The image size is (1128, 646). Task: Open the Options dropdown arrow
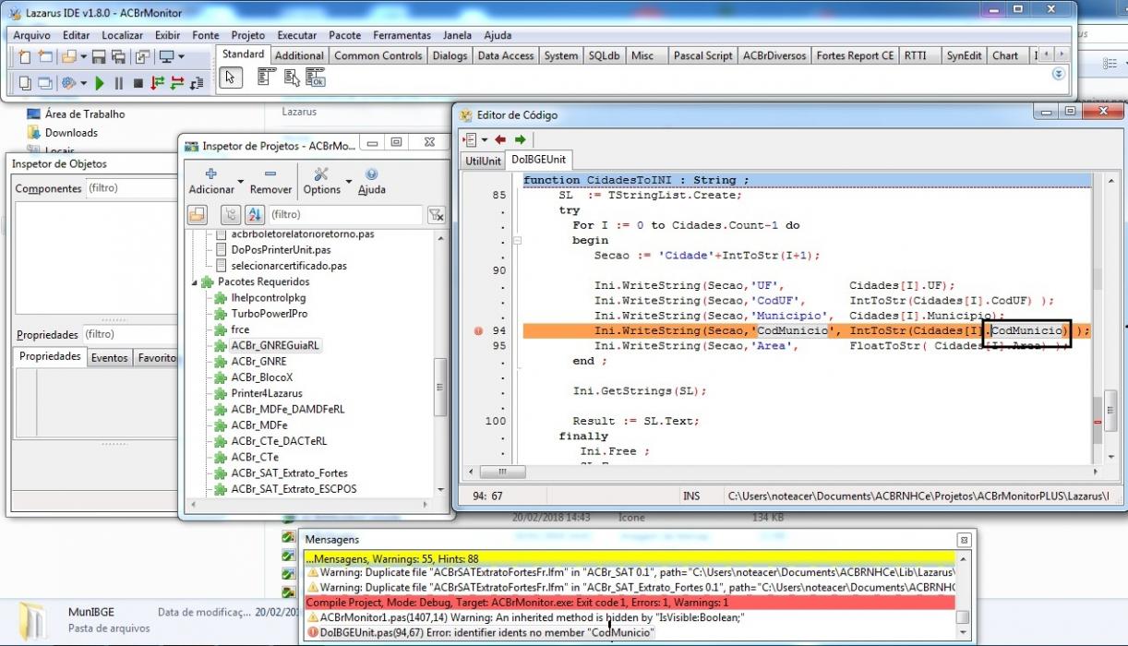348,181
